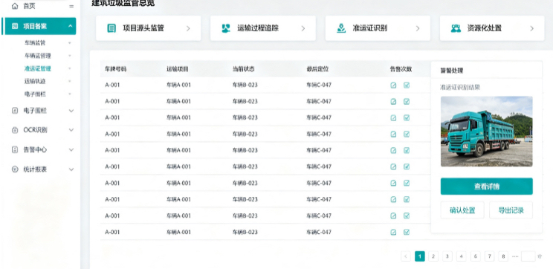Expand the top-level 电子围栏 chevron
The width and height of the screenshot is (553, 269).
71,111
